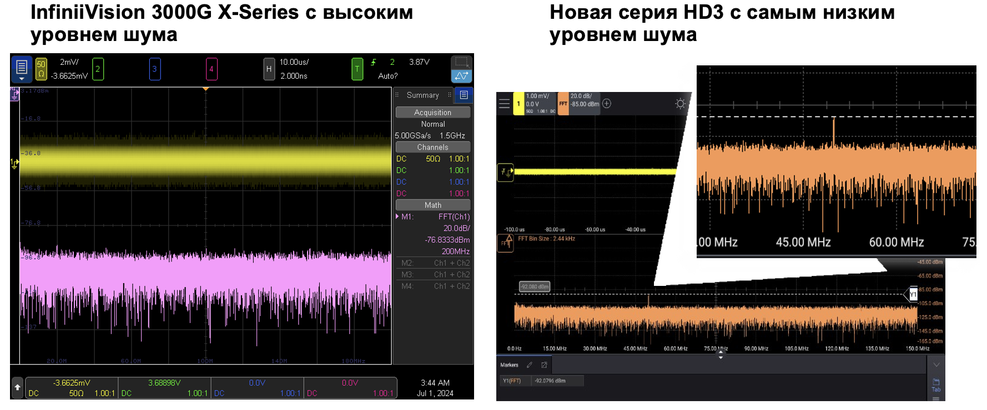Screen dimensions: 987x410
Task: Click the green trigger T button
Action: (357, 69)
